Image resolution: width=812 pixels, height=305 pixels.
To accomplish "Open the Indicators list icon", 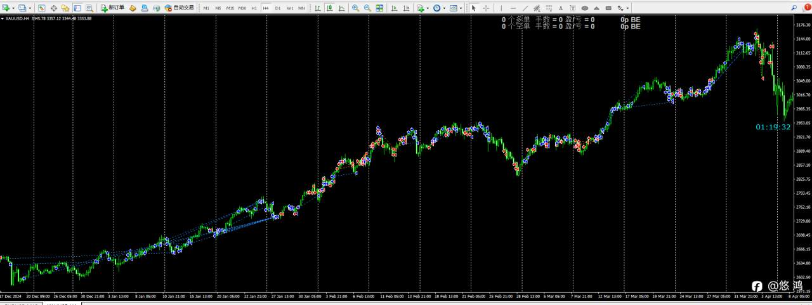I will click(x=420, y=8).
